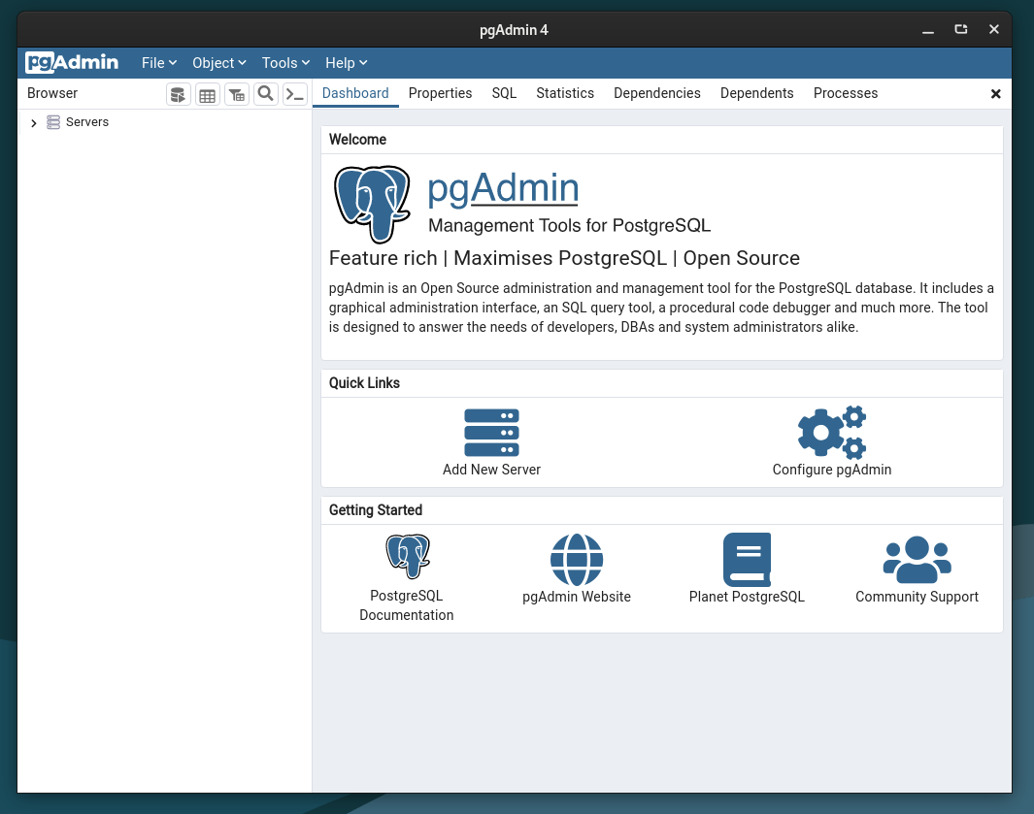Click the pgAdmin Website globe icon
This screenshot has width=1034, height=814.
click(577, 560)
